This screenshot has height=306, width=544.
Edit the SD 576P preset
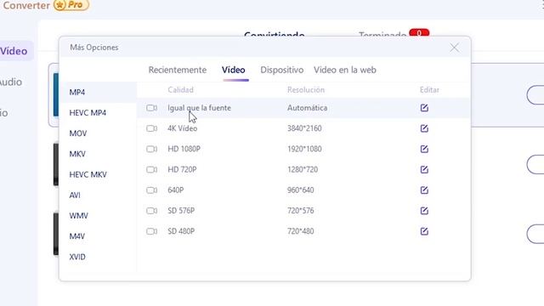(x=424, y=211)
